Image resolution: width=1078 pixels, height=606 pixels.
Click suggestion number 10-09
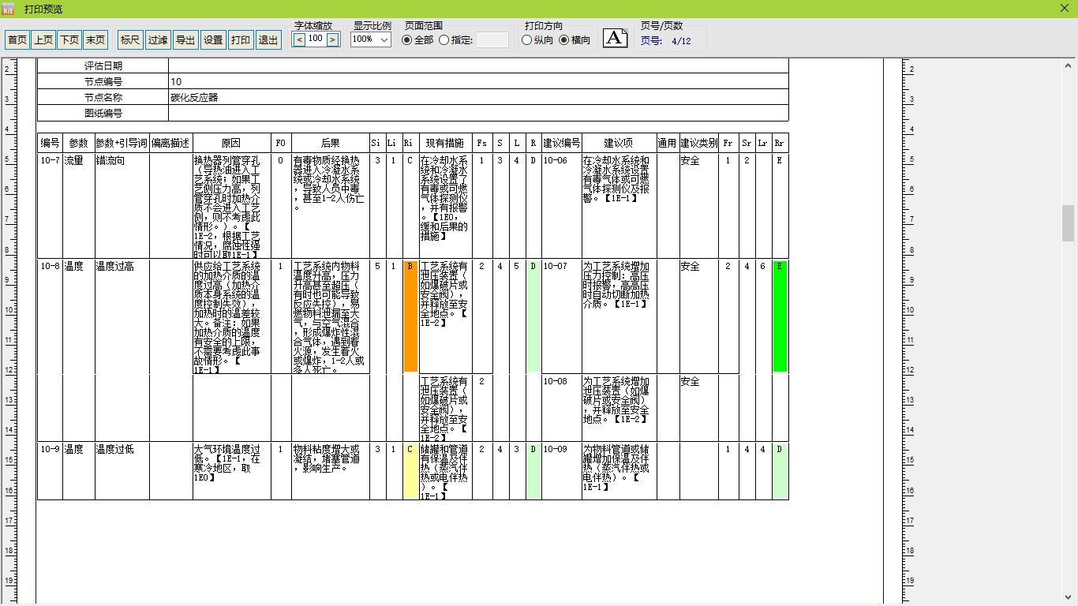pos(555,450)
